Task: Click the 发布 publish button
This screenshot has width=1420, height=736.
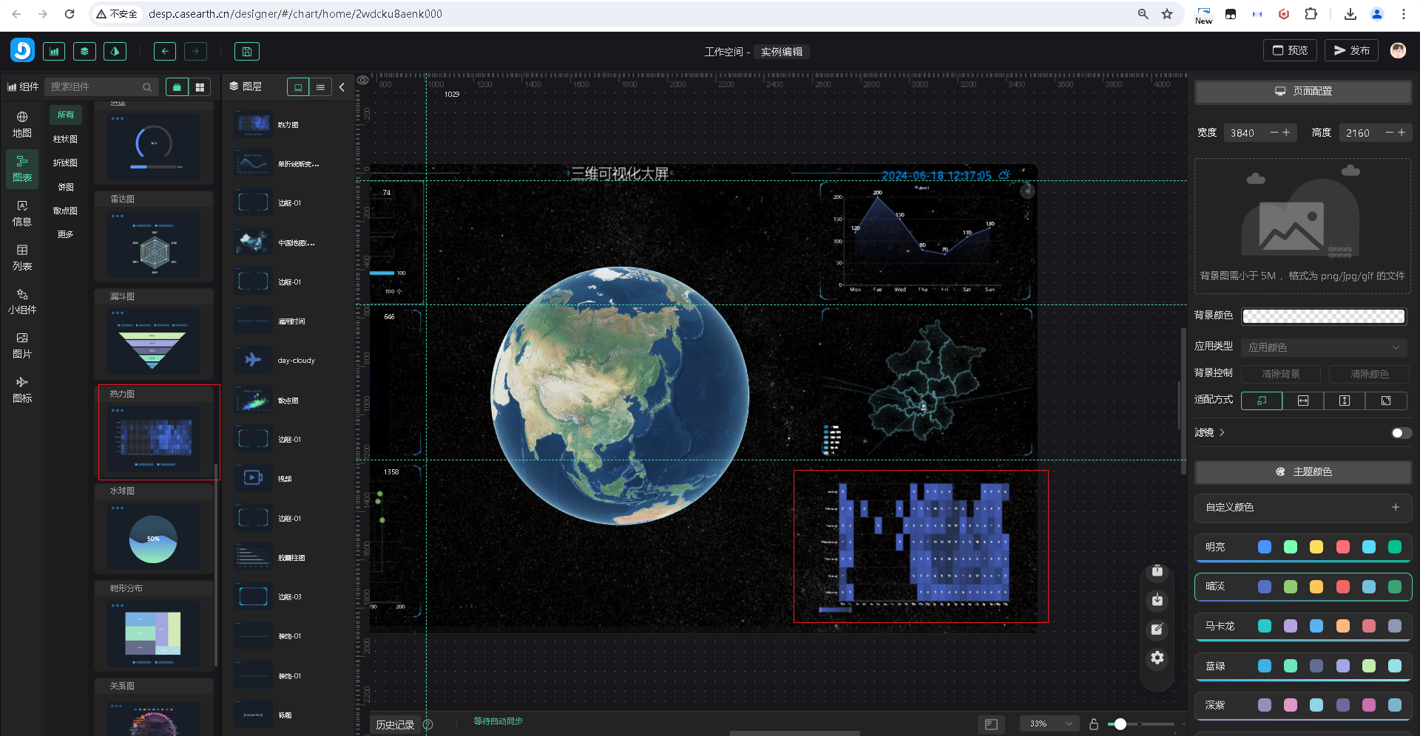Action: [1351, 50]
